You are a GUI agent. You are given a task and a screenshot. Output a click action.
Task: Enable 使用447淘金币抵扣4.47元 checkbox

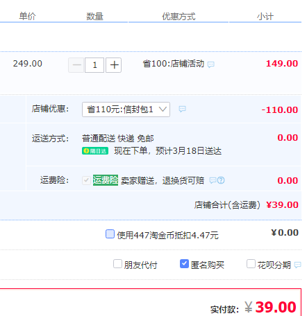pyautogui.click(x=110, y=234)
